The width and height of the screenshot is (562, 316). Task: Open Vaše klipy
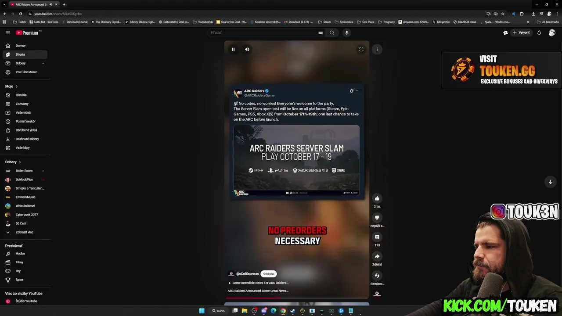(25, 148)
